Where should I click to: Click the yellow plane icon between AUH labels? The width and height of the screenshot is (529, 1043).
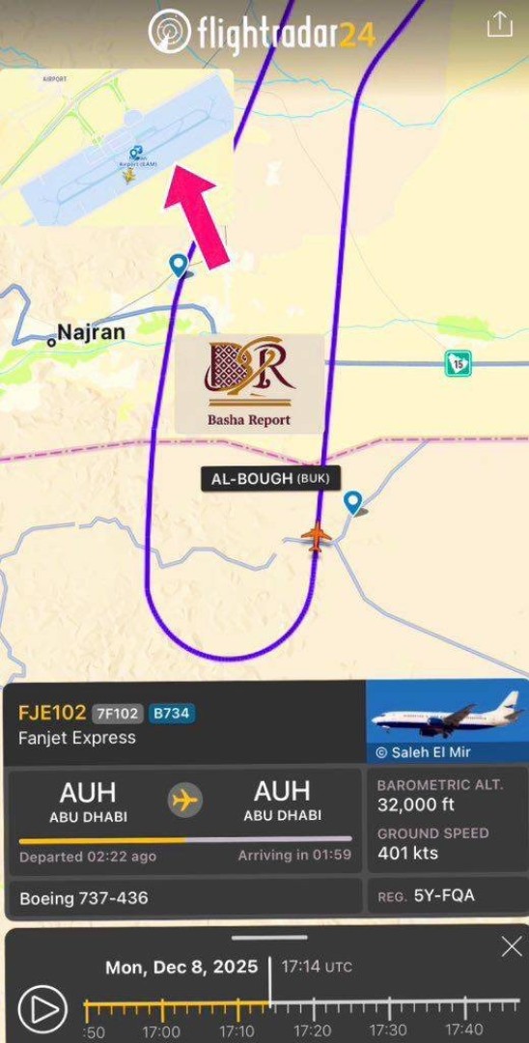[x=184, y=800]
